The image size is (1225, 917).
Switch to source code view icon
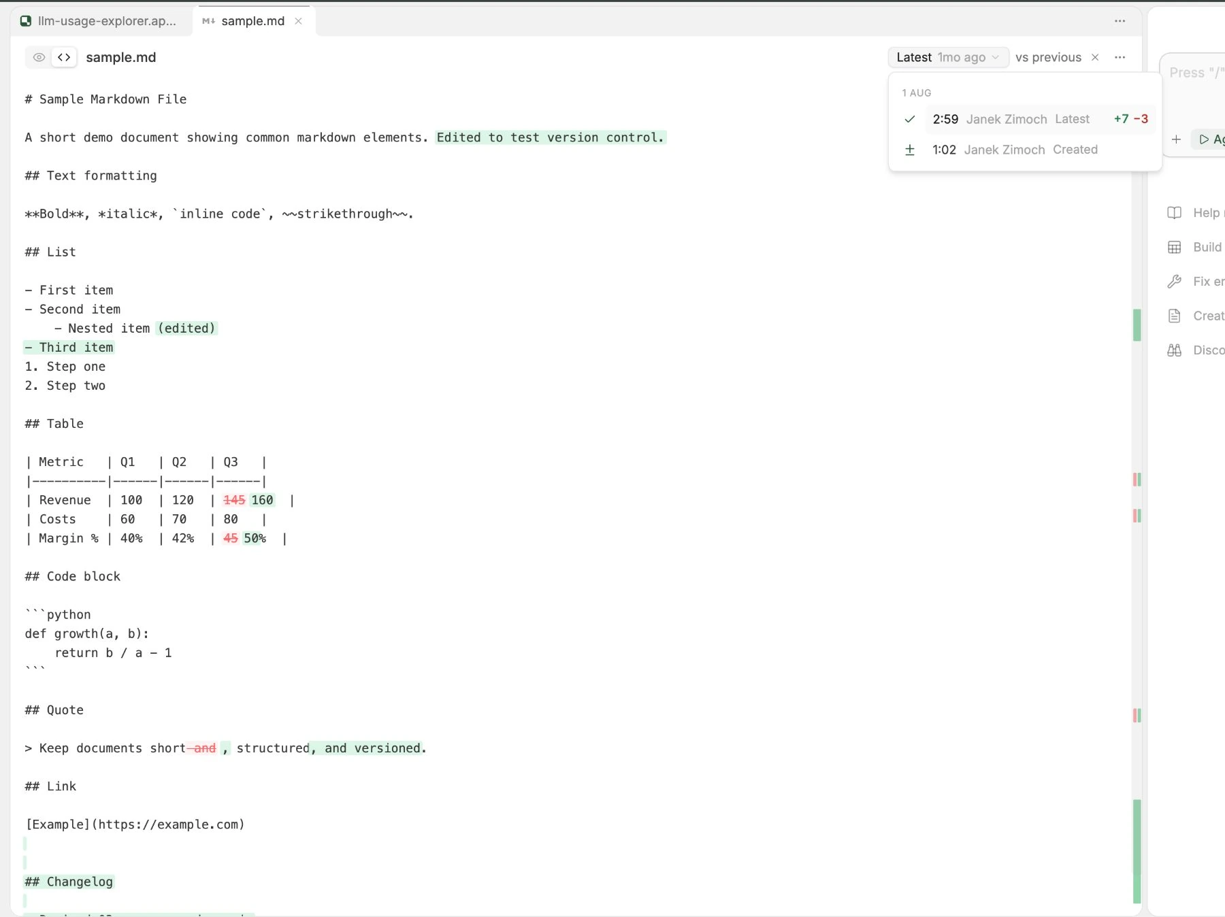pyautogui.click(x=64, y=57)
